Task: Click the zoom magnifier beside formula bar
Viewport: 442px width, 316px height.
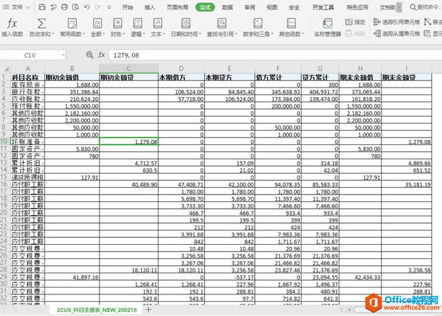Action: pos(89,55)
